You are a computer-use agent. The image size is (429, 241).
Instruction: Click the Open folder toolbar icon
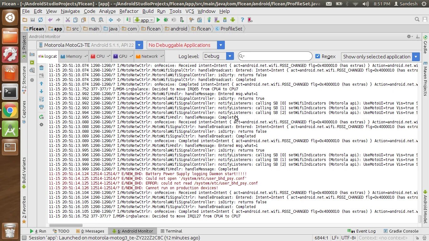25,20
